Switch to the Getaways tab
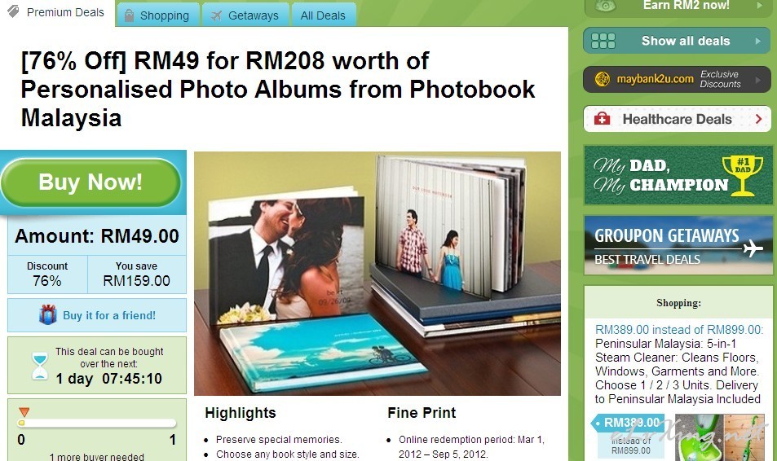The image size is (777, 461). click(245, 15)
